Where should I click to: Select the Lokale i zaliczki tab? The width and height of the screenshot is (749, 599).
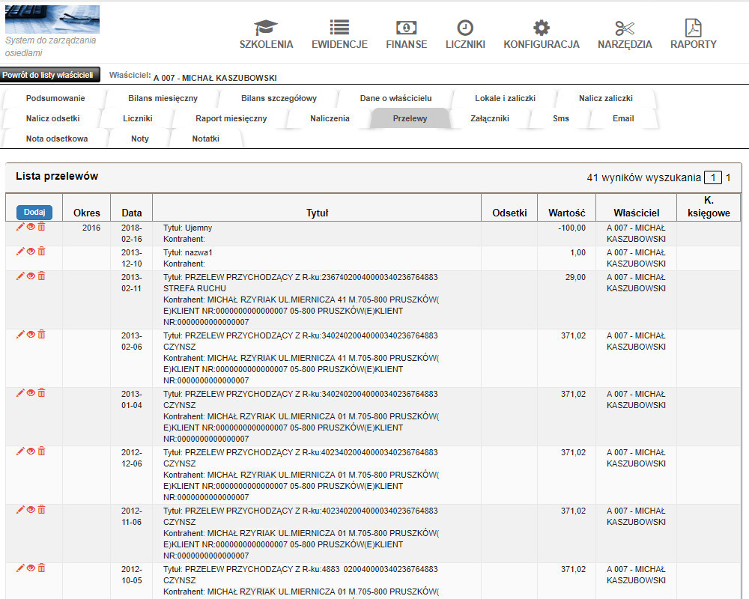(506, 98)
